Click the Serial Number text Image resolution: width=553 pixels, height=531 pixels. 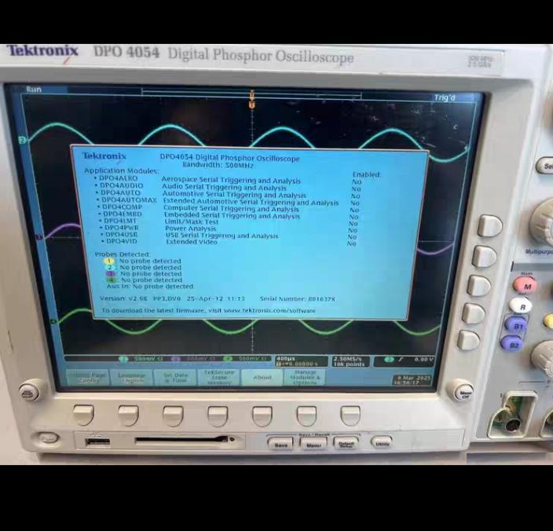point(297,299)
